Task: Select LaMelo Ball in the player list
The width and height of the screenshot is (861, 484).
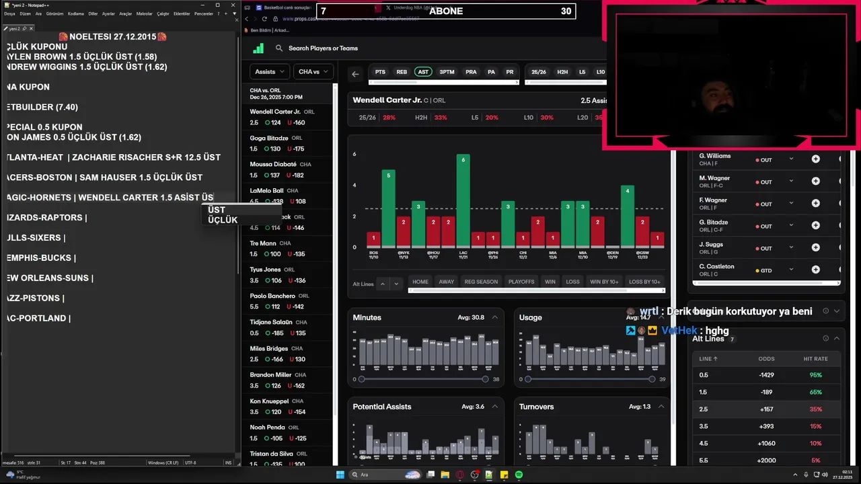Action: 288,196
